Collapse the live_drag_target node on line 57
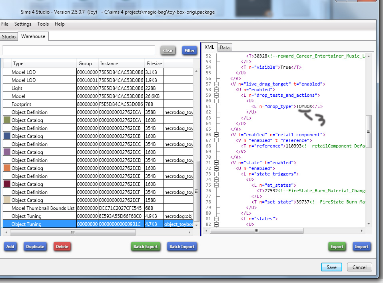This screenshot has width=383, height=283. [216, 84]
